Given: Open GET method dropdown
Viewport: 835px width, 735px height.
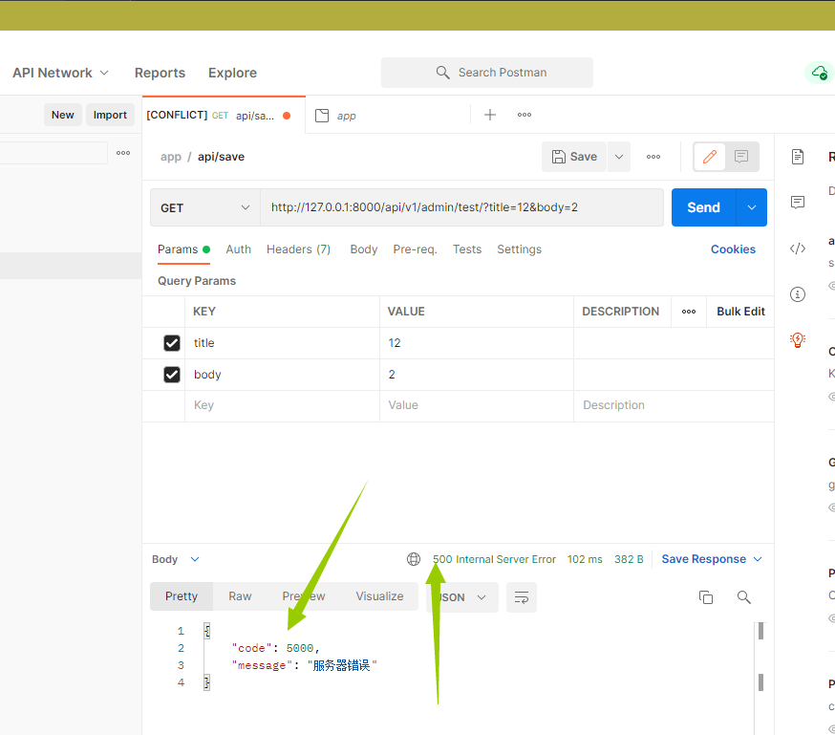Looking at the screenshot, I should pyautogui.click(x=205, y=207).
